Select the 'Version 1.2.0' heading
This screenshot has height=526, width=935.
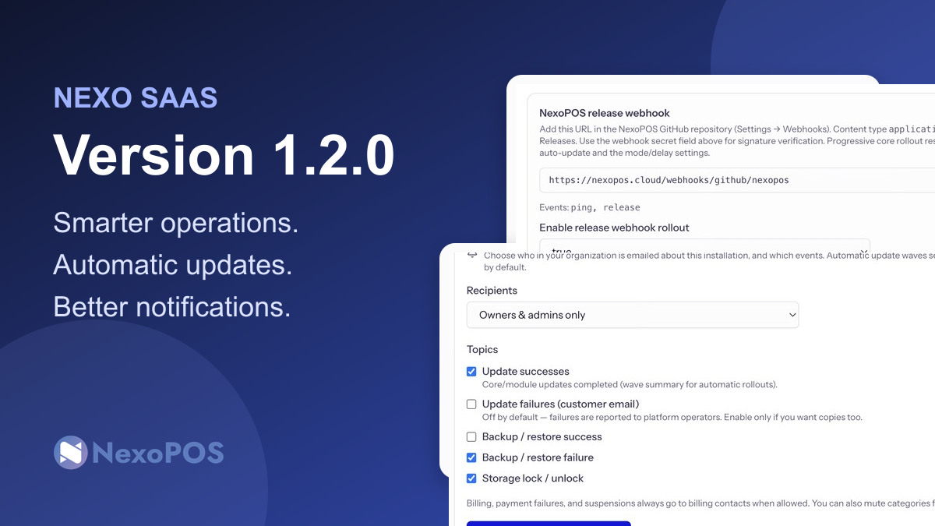(x=224, y=154)
